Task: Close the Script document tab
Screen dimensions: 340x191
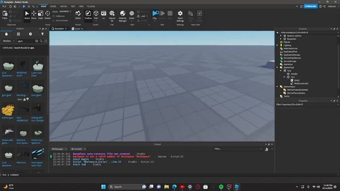Action: (x=82, y=29)
